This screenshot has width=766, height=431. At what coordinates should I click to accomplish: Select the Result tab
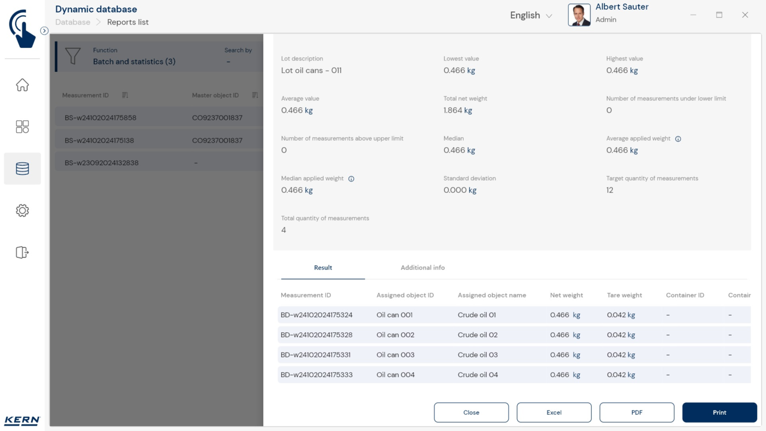tap(323, 268)
